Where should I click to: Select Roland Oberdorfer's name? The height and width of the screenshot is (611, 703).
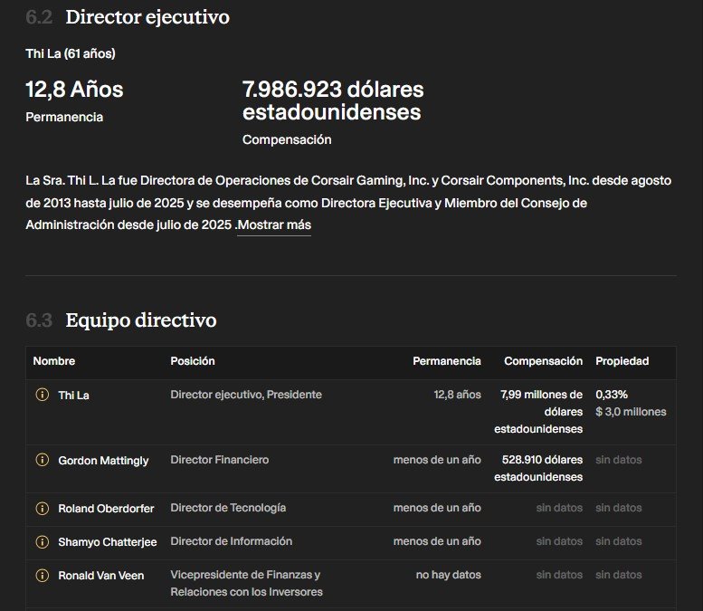pyautogui.click(x=106, y=509)
